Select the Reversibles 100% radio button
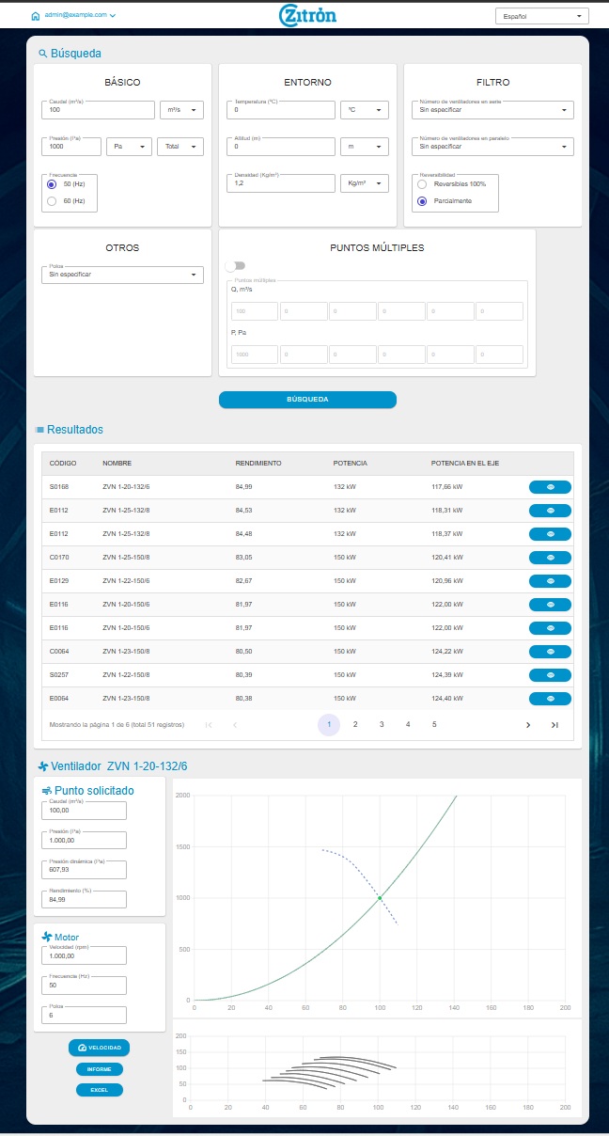 pyautogui.click(x=422, y=184)
